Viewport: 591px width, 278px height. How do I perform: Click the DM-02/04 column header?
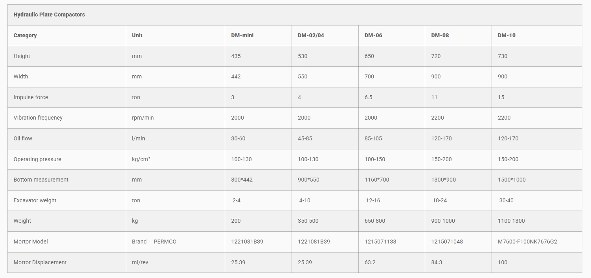(x=311, y=35)
